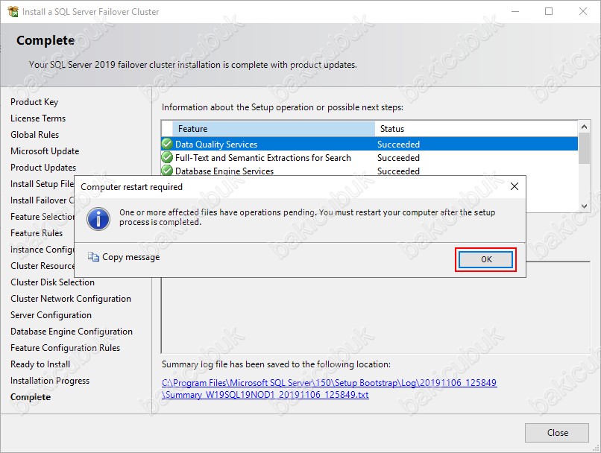
Task: Click the Close button of setup wizard
Action: point(556,433)
